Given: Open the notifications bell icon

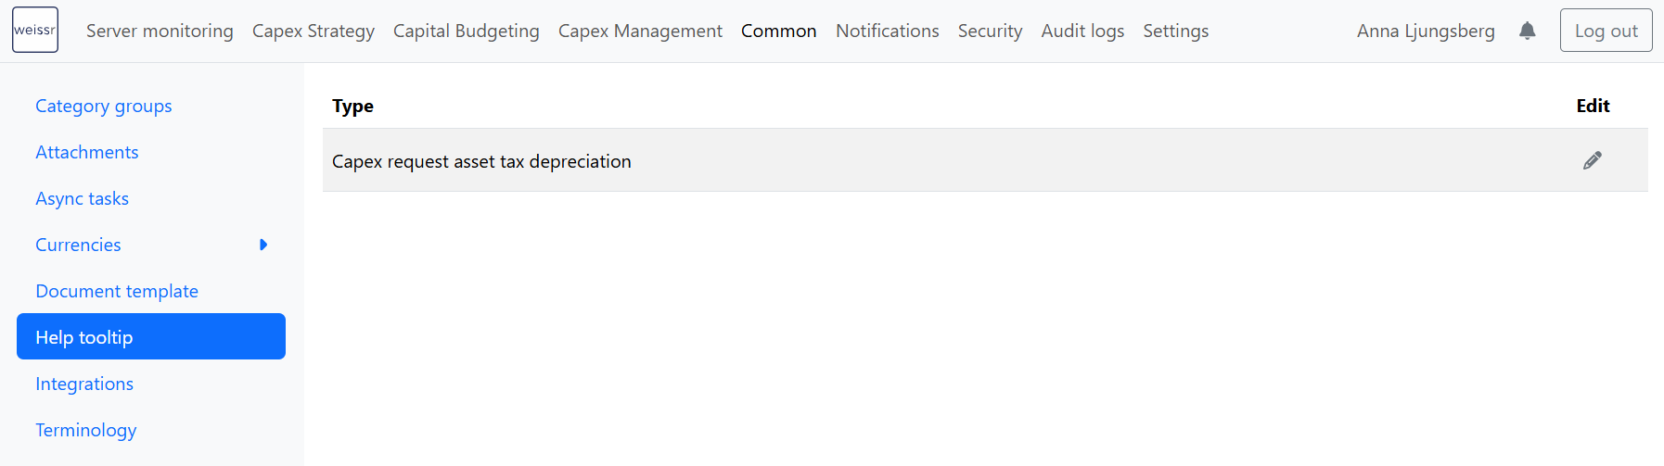Looking at the screenshot, I should click(1528, 31).
